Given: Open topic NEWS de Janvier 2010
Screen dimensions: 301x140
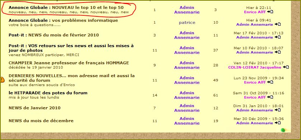Looking at the screenshot, I should (x=34, y=108).
